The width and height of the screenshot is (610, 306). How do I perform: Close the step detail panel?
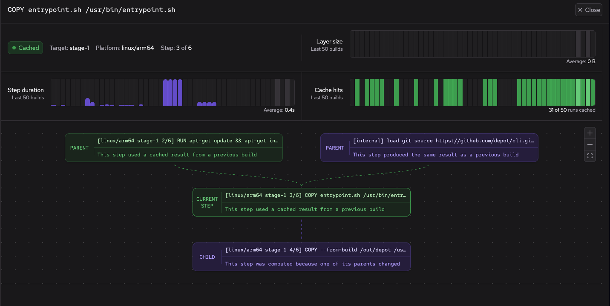pyautogui.click(x=588, y=9)
